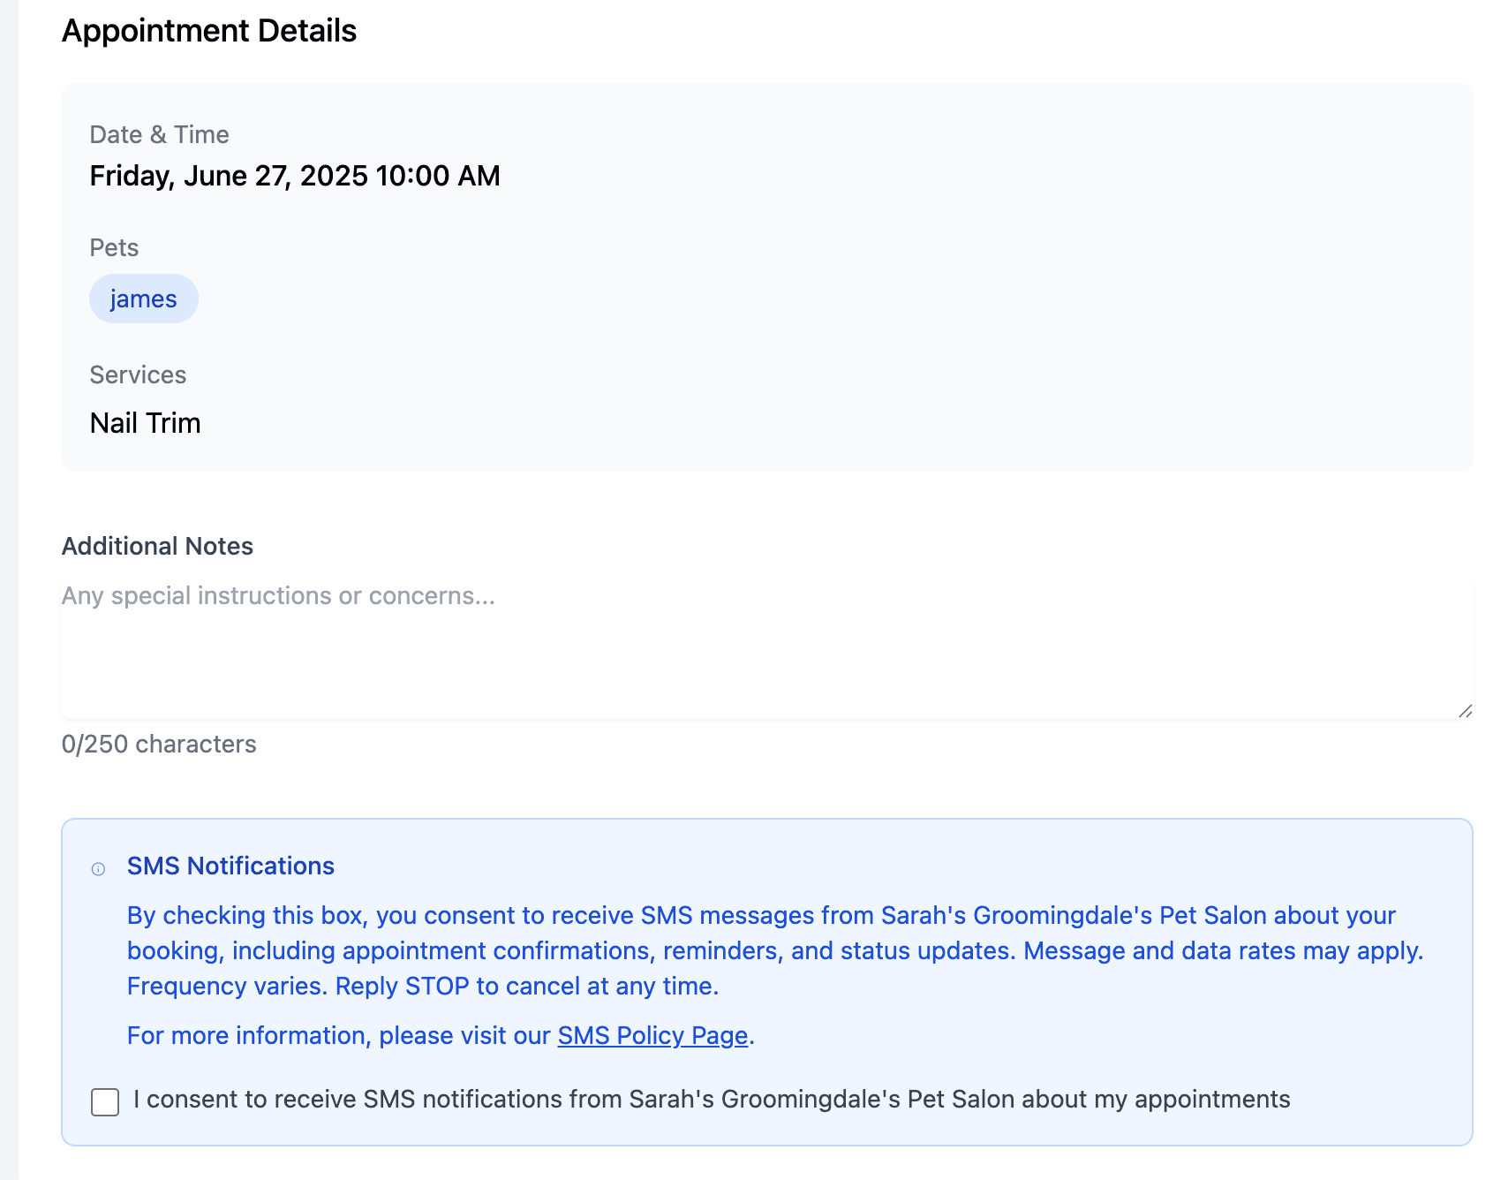Check the box to receive SMS notifications
The height and width of the screenshot is (1180, 1508).
104,1101
